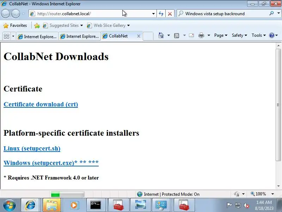Click into the address bar URL field
This screenshot has height=212, width=282.
93,14
